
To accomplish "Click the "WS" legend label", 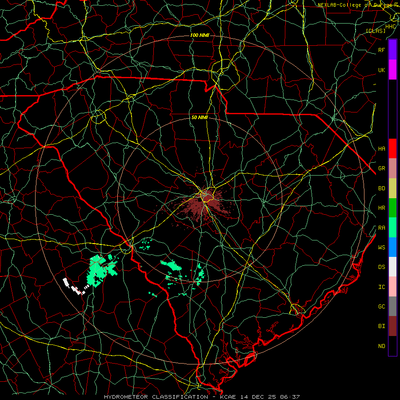I will point(381,247).
